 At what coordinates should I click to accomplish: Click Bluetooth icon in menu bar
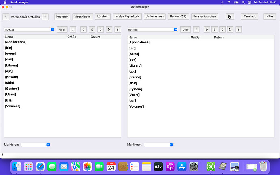[x=222, y=2]
